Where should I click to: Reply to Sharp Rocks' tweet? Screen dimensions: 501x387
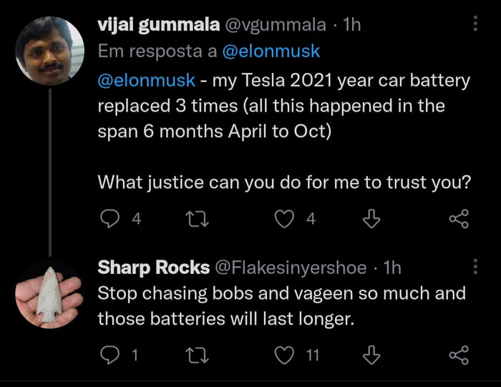click(x=108, y=354)
